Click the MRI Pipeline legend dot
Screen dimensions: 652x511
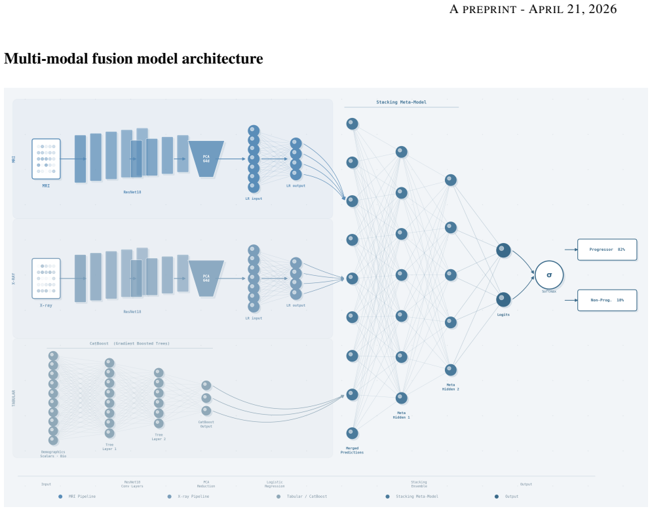(x=60, y=497)
